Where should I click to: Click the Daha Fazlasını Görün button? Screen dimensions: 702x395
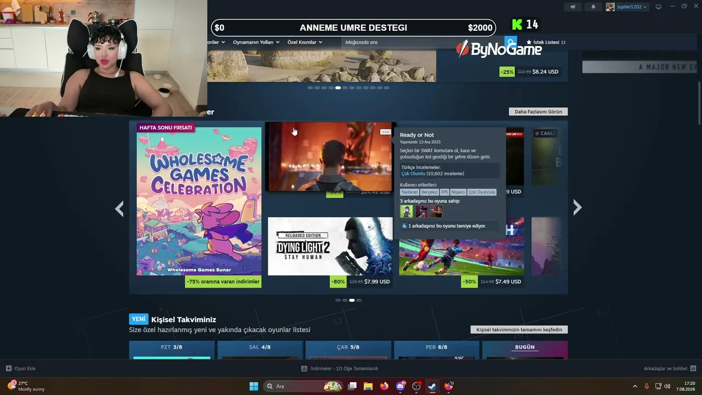pos(538,111)
